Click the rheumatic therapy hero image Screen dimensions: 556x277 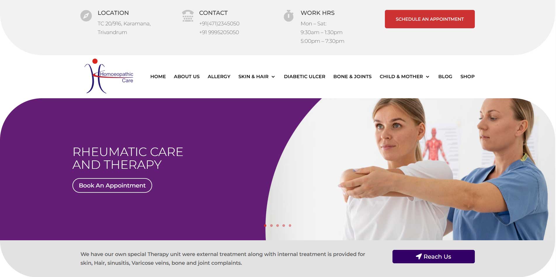point(409,169)
